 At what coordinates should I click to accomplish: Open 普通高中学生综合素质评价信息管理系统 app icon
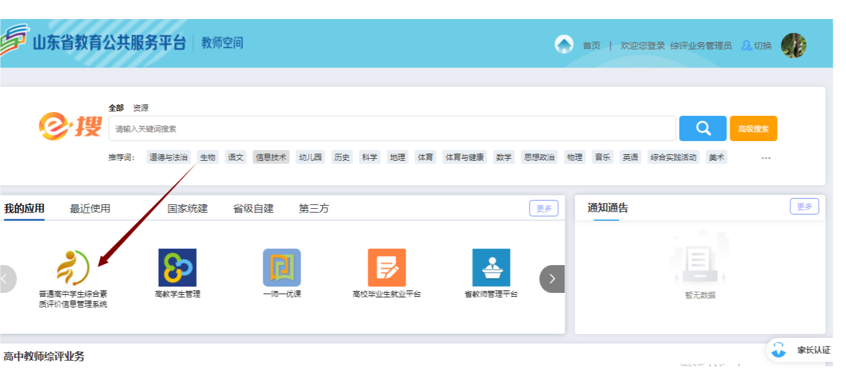coord(73,268)
